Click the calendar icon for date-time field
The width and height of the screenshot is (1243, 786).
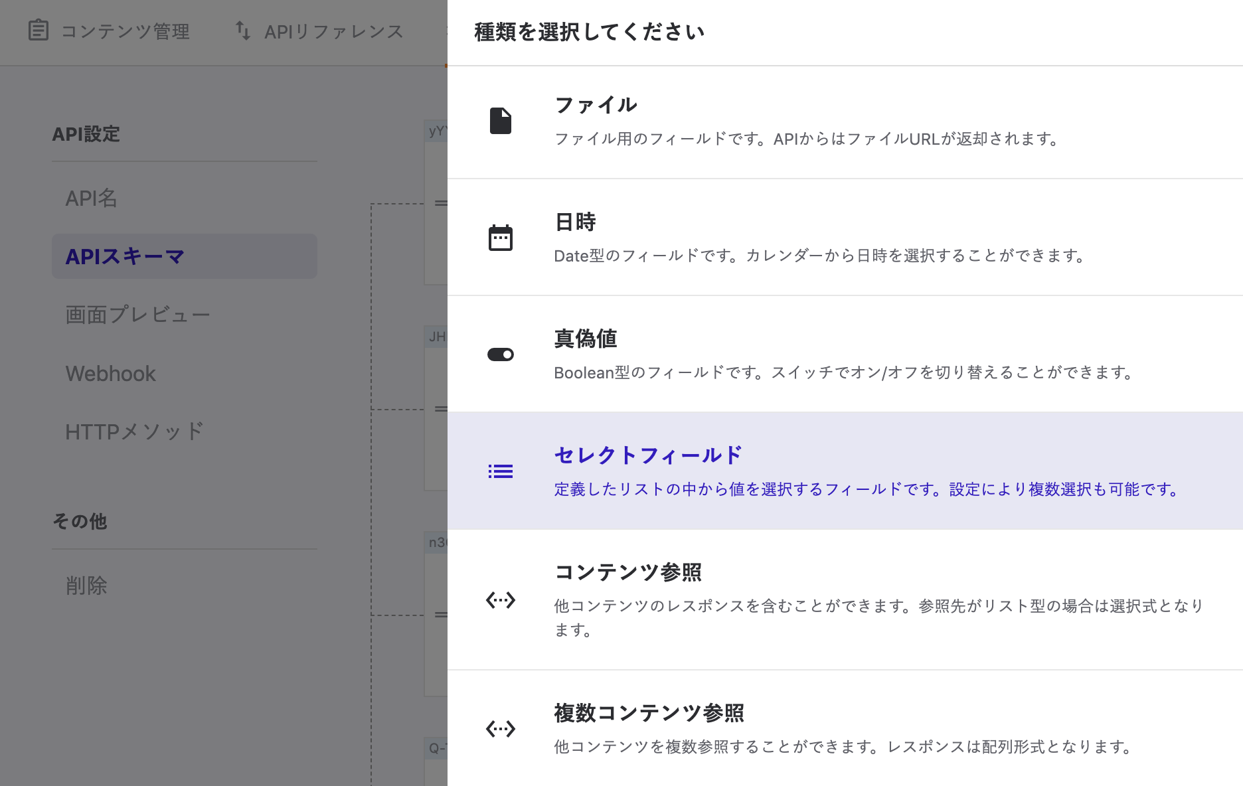(x=500, y=238)
